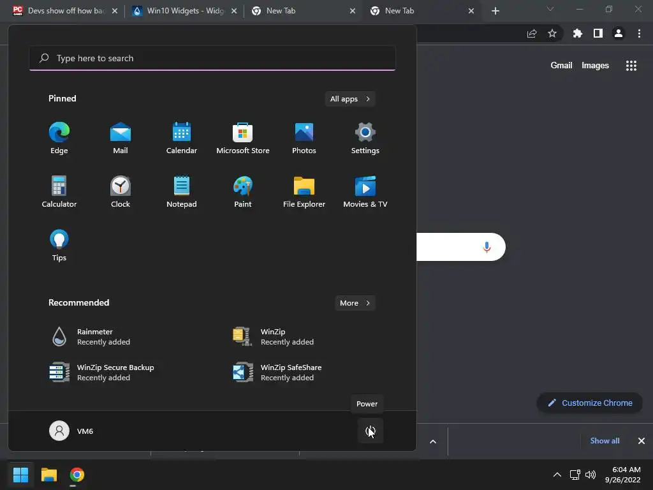Click the Windows Start button
Image resolution: width=653 pixels, height=490 pixels.
coord(21,475)
